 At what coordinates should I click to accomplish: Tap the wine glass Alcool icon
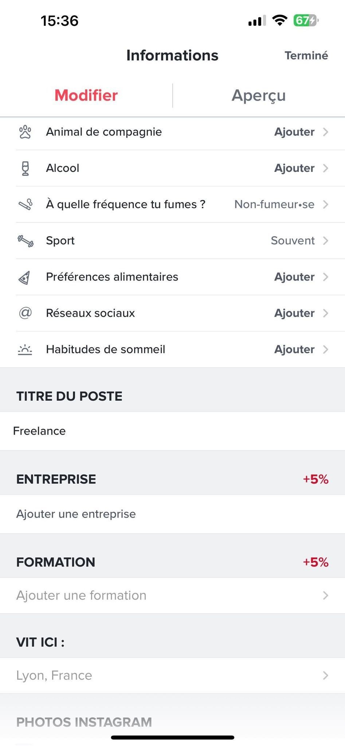(x=25, y=168)
